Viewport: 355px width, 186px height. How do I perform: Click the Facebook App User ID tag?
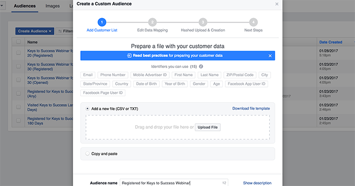pos(246,84)
